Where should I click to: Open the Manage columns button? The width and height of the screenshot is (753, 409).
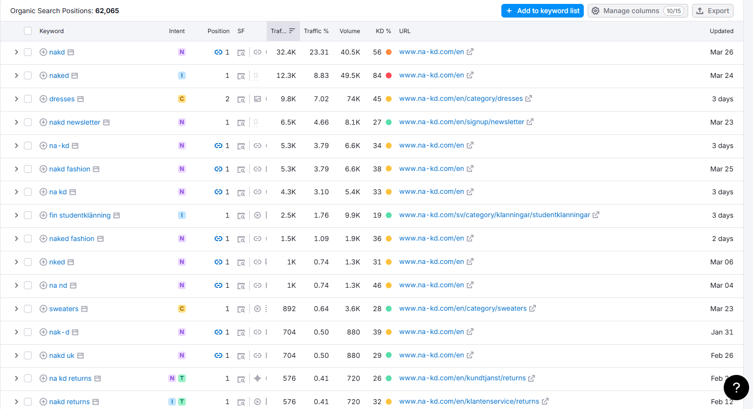[638, 11]
